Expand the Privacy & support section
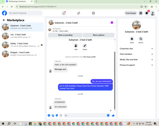 (x=136, y=65)
